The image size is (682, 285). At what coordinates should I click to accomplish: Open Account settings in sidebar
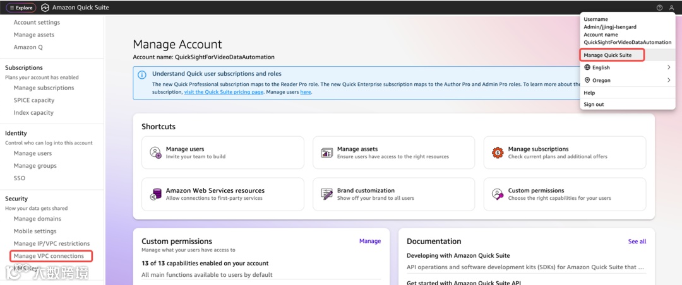point(37,22)
